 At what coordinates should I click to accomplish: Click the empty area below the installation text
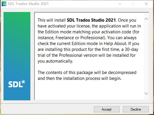tap(87, 90)
